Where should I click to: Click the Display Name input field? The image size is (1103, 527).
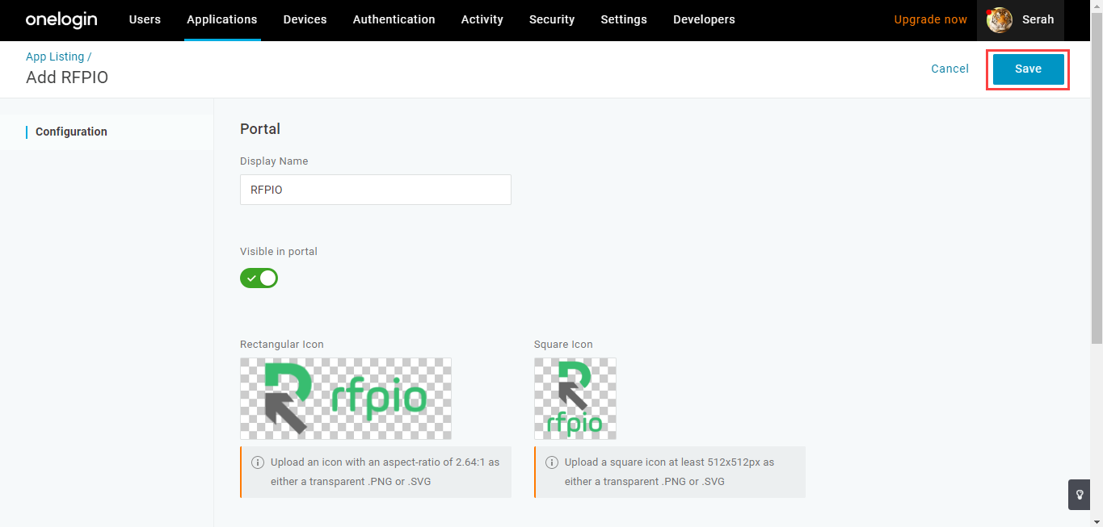(x=376, y=190)
